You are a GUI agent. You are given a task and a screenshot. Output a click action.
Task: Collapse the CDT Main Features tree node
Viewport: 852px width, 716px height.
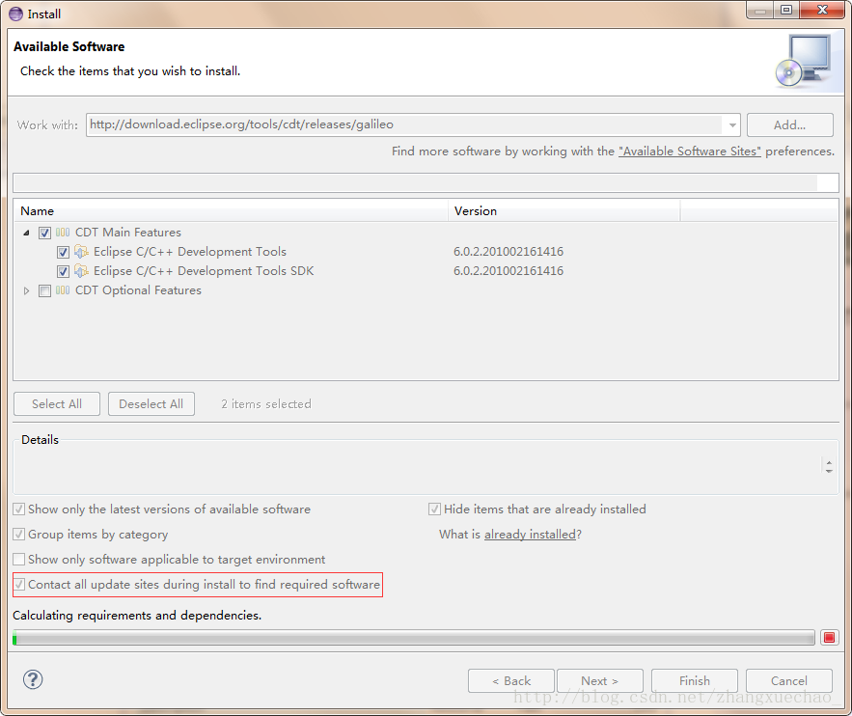pos(26,234)
